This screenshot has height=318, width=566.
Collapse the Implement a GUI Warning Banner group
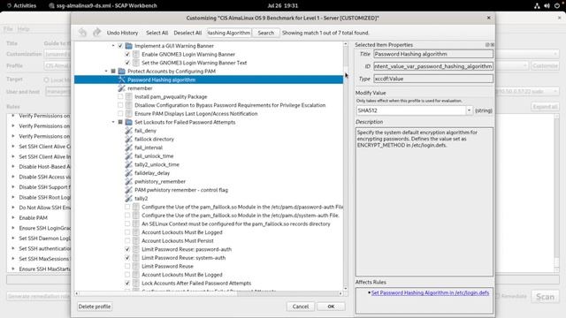point(113,46)
